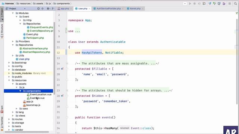Collapse the Event folder in tree

[x=16, y=17]
